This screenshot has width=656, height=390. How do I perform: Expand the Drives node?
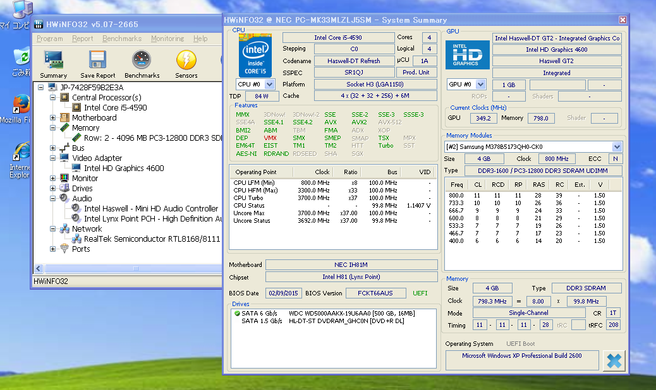[x=52, y=188]
